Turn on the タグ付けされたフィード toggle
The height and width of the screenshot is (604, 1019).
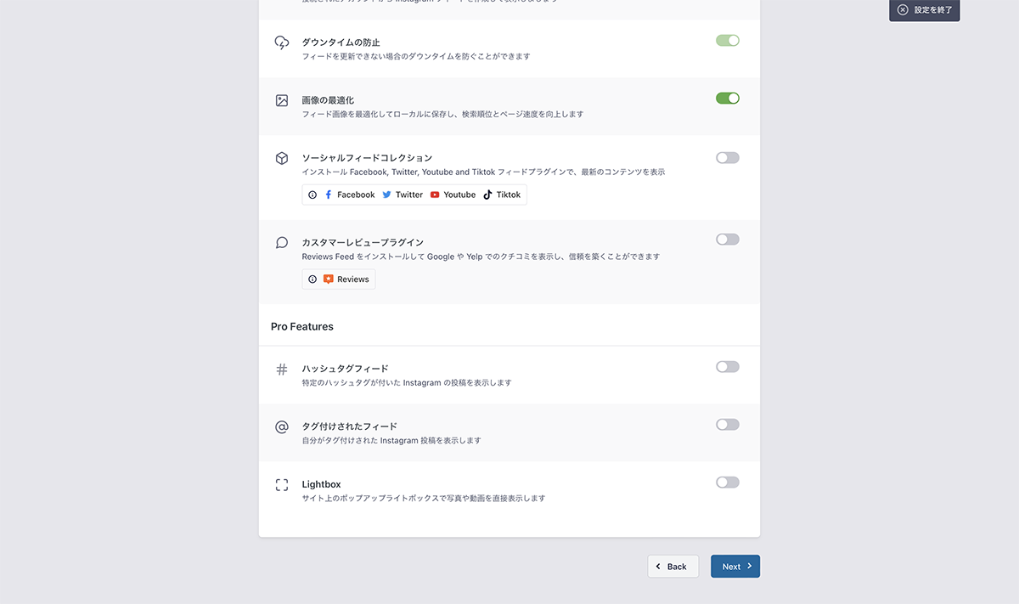[x=728, y=425]
